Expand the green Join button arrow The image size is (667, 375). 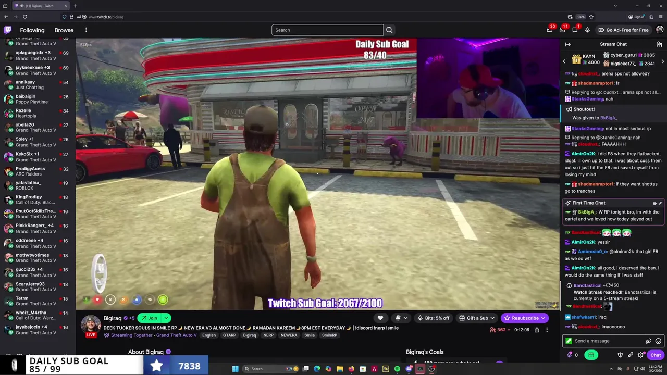tap(166, 318)
